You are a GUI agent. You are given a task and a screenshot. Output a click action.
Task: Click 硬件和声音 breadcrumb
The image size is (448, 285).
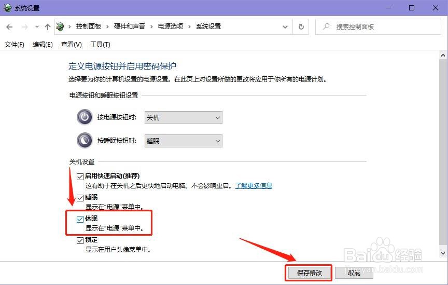[x=130, y=26]
